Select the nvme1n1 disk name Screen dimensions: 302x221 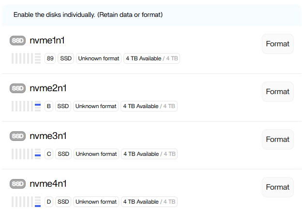pos(47,41)
